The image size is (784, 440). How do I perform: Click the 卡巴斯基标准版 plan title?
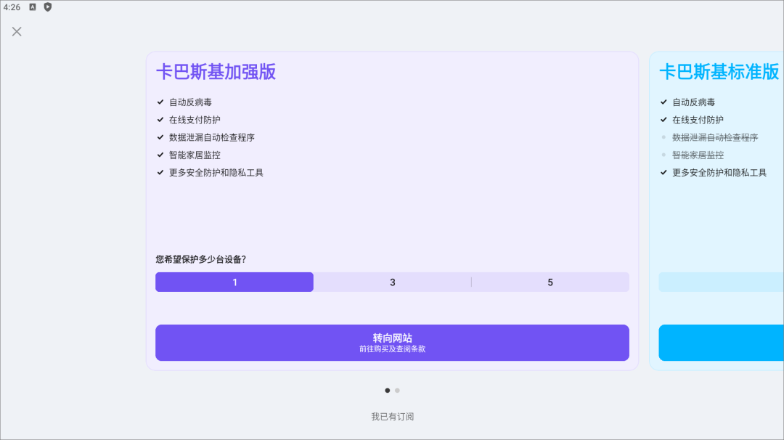(x=719, y=72)
